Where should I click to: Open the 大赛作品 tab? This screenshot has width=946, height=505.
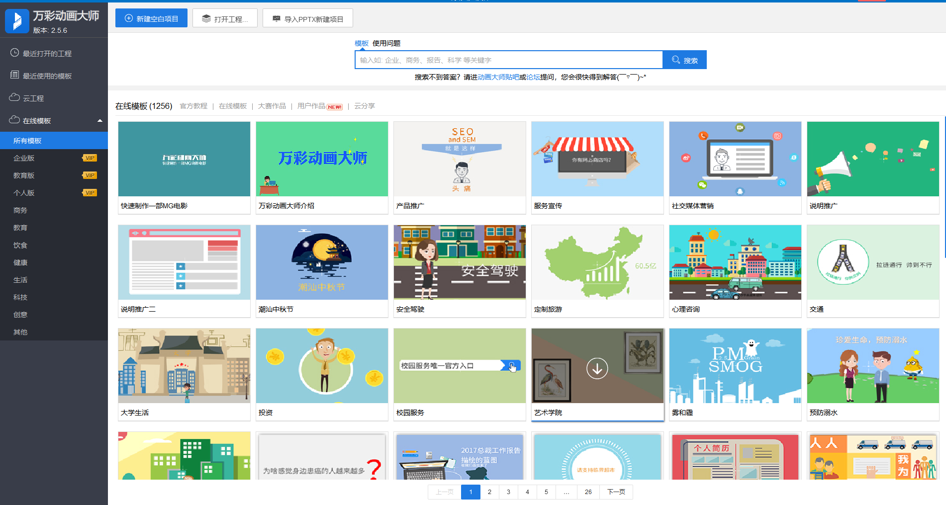coord(272,106)
